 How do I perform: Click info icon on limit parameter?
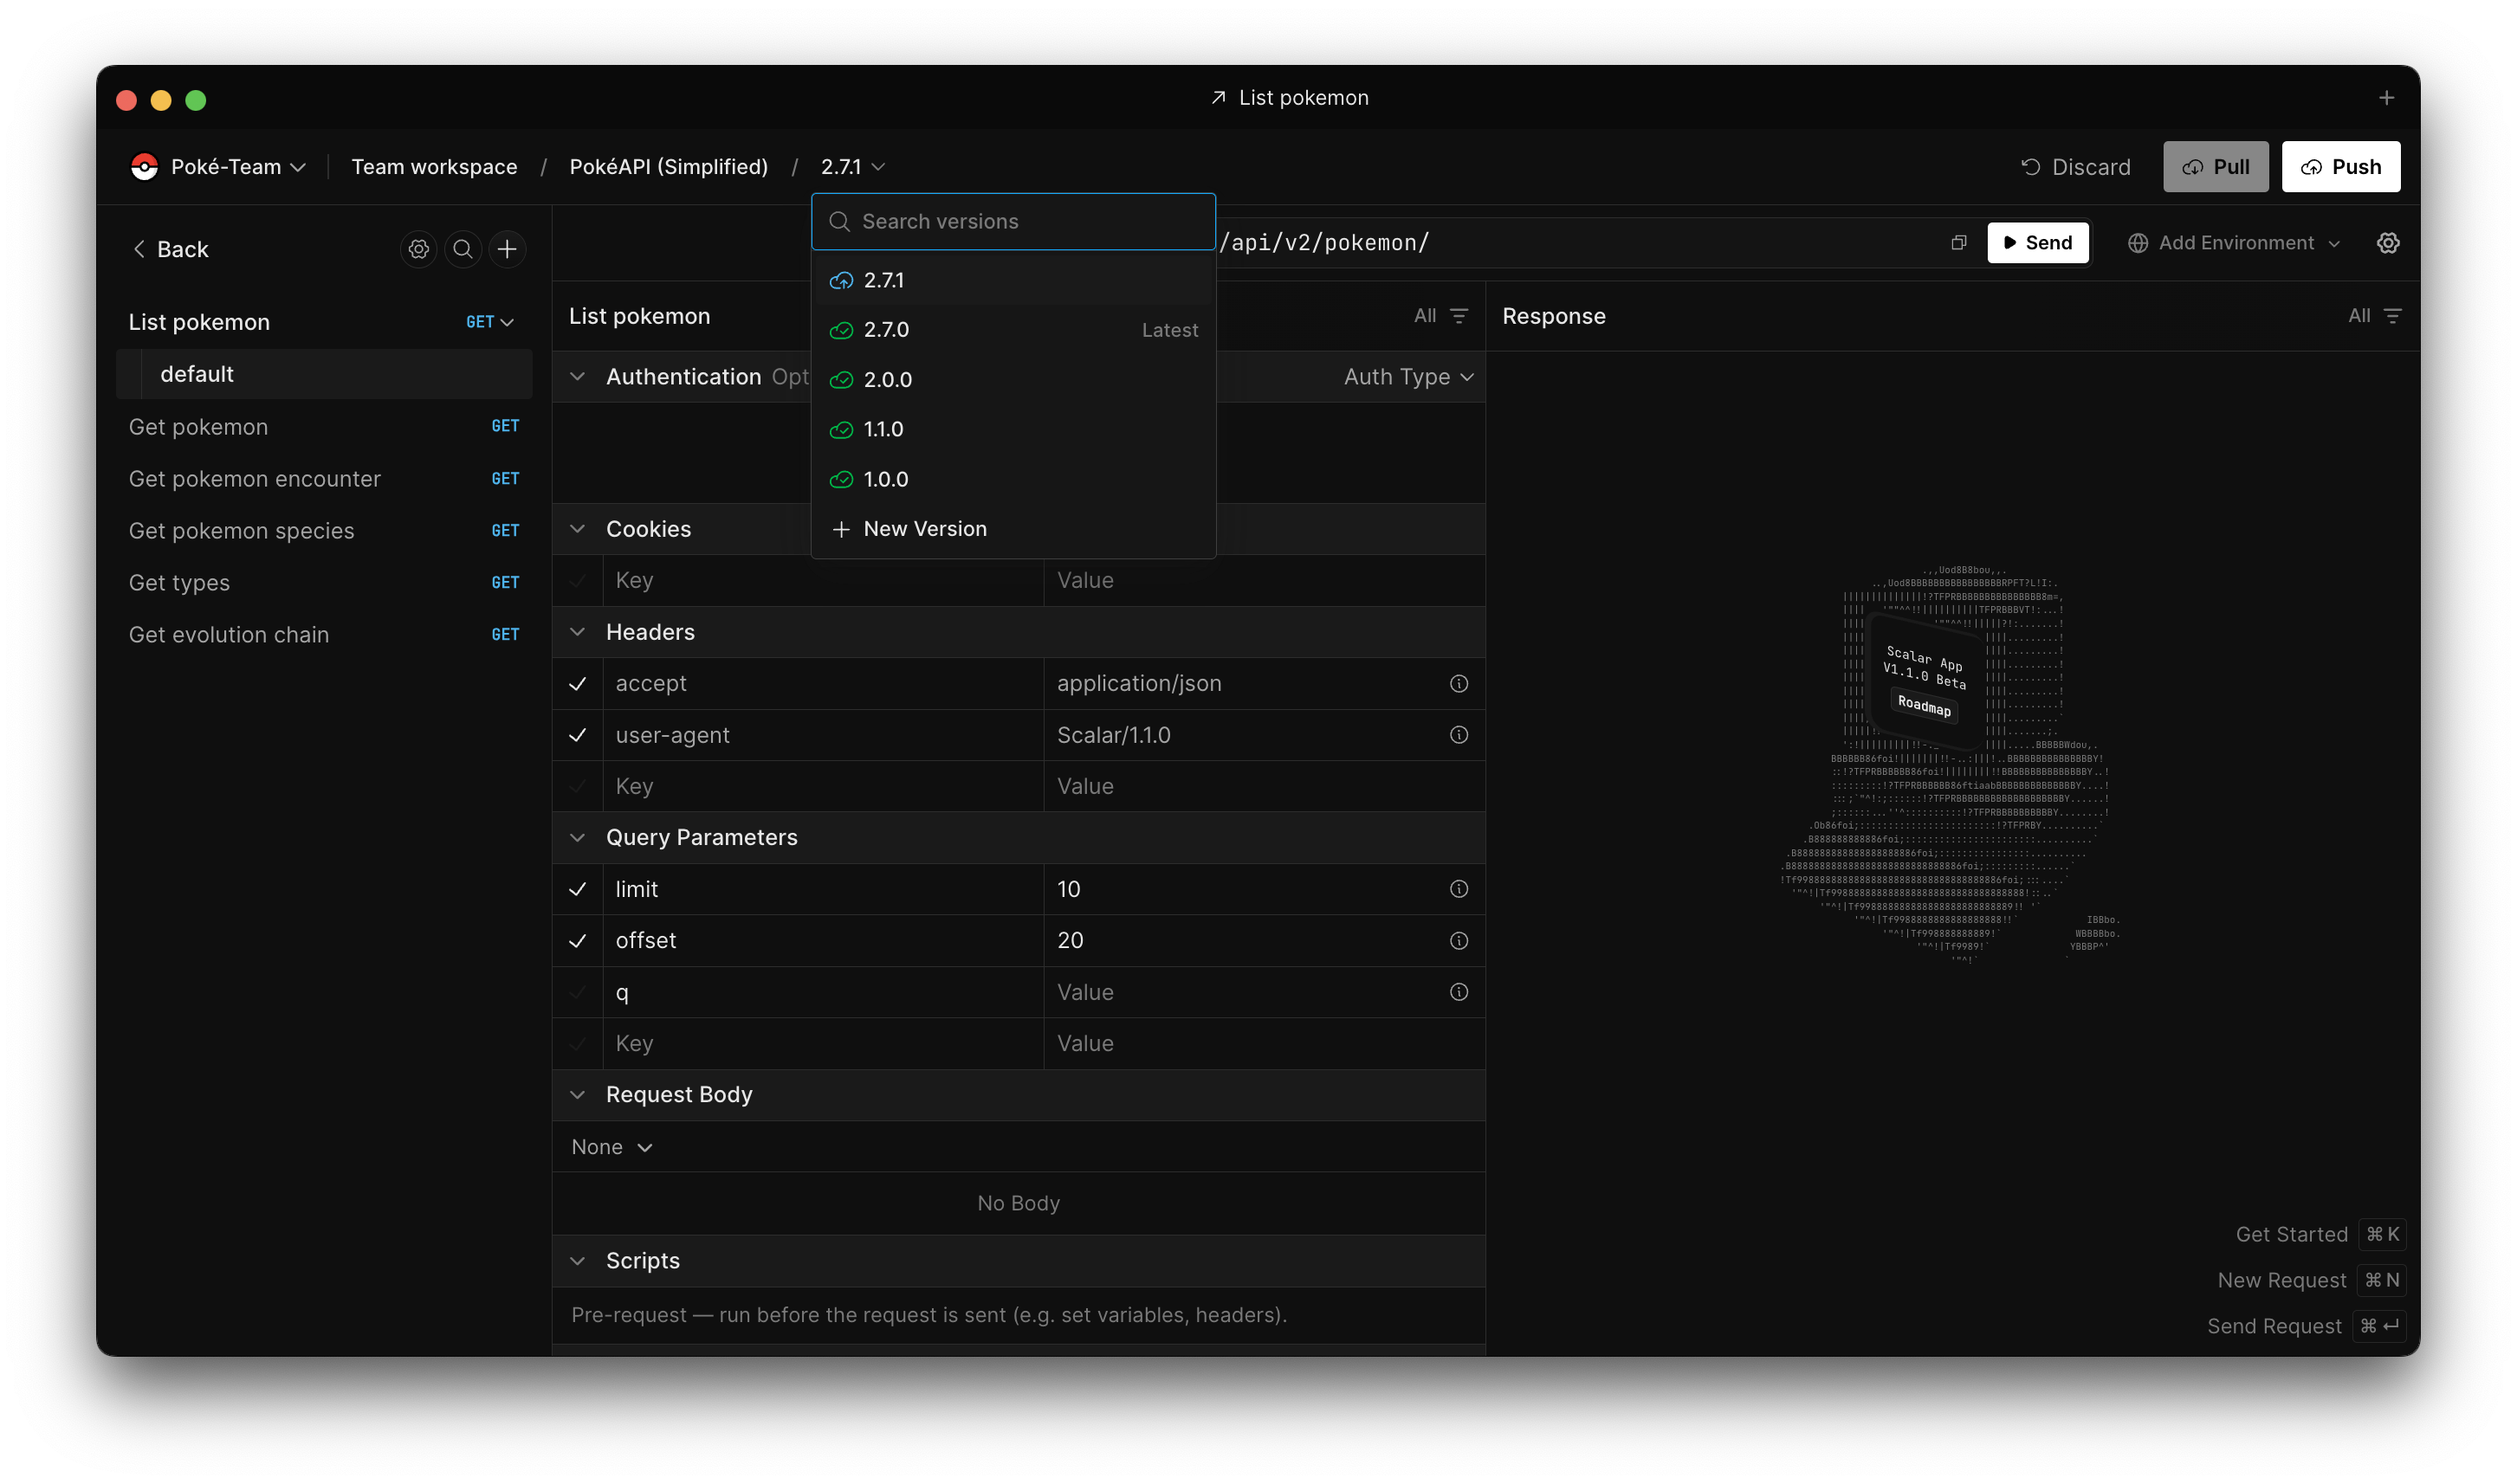[1459, 889]
